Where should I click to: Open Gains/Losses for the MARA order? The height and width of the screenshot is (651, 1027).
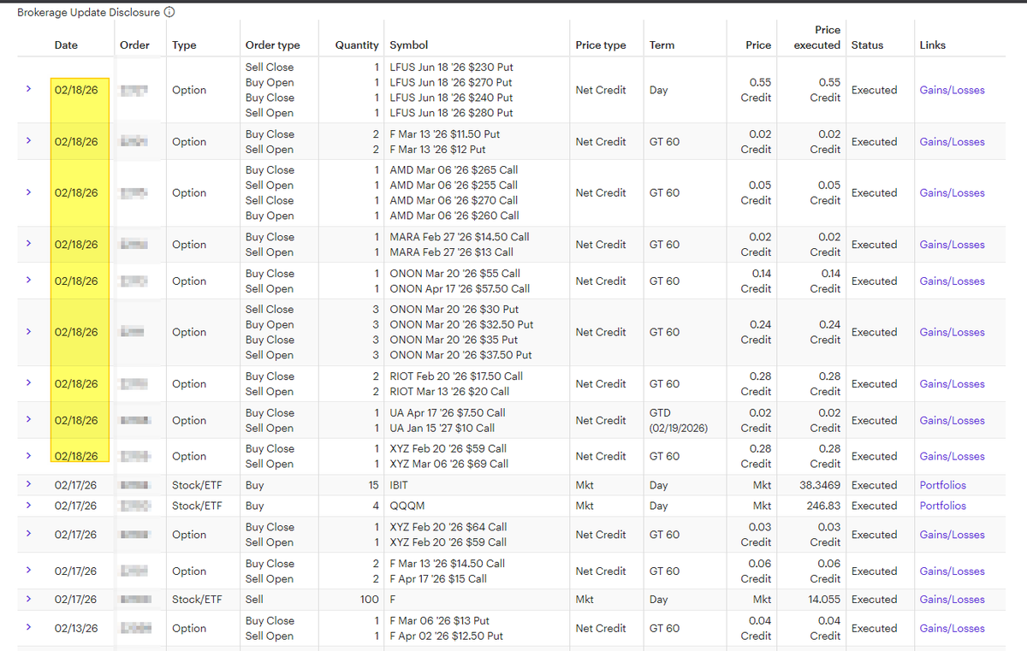(952, 245)
